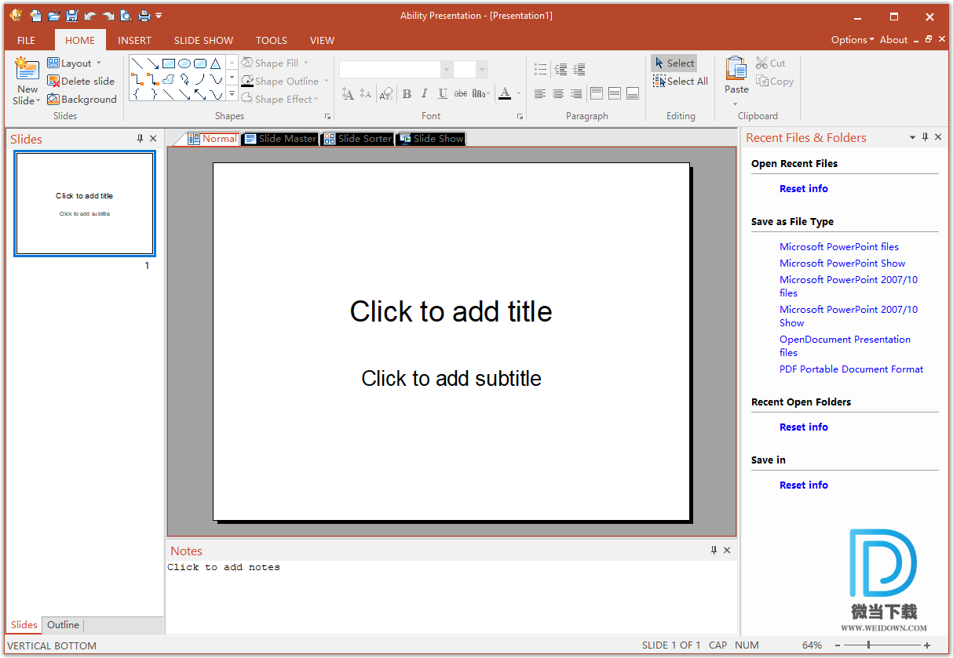
Task: Expand the Options menu dropdown
Action: click(x=853, y=40)
